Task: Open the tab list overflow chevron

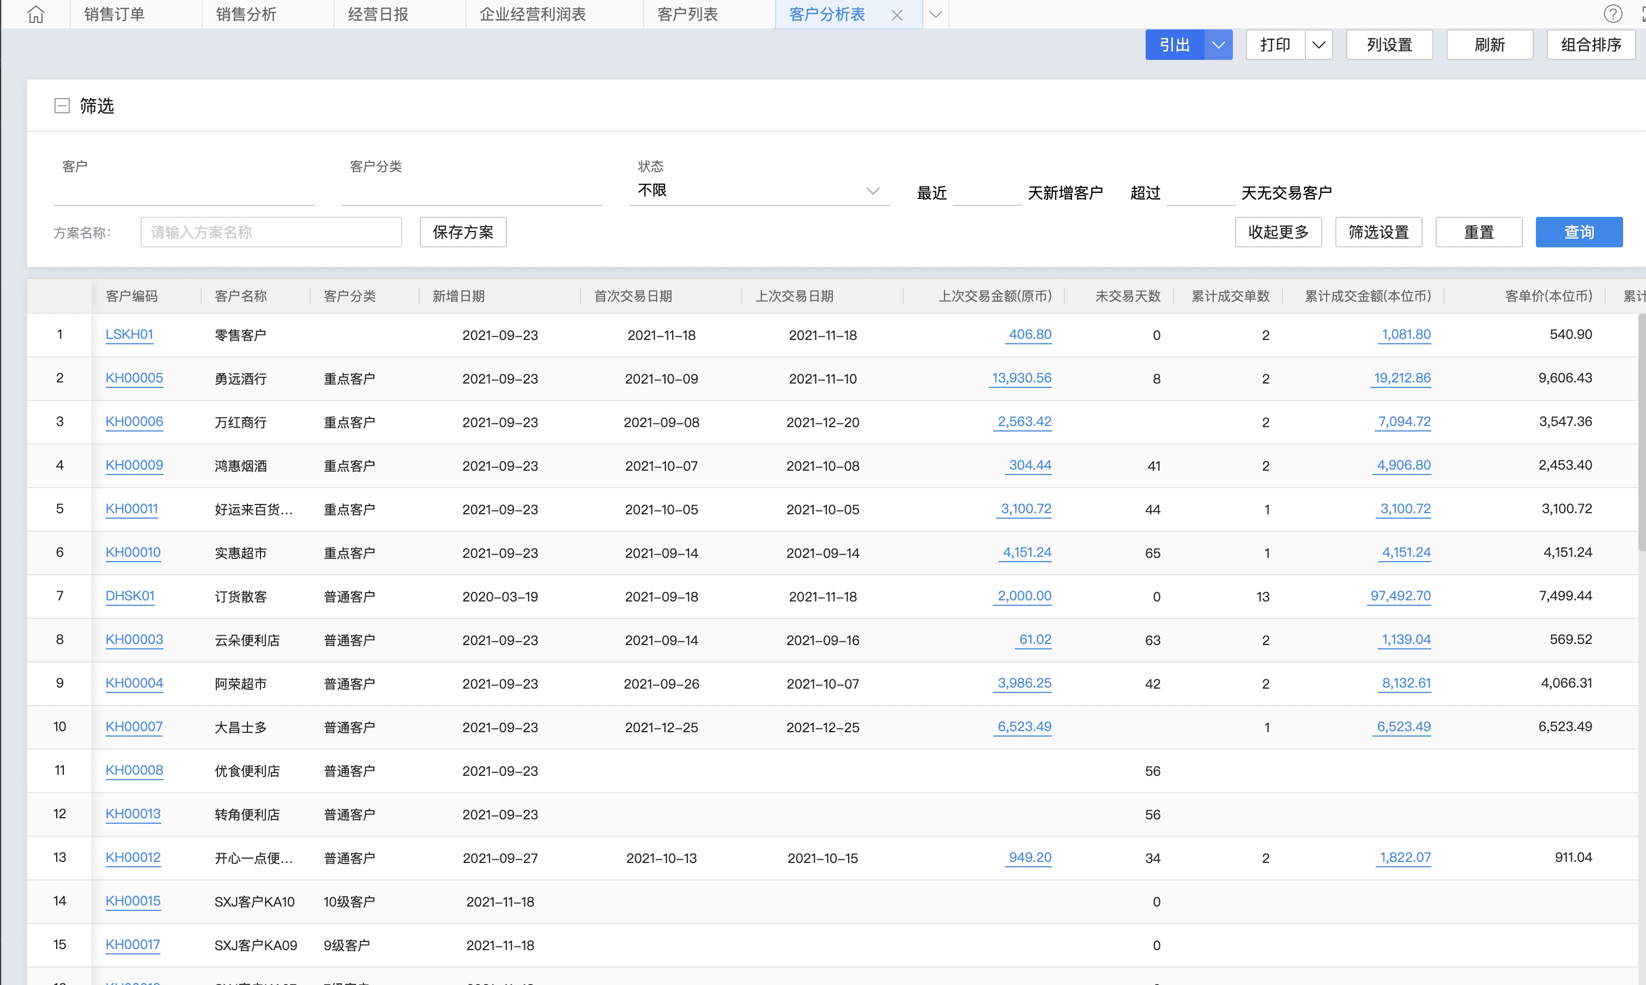Action: (935, 15)
